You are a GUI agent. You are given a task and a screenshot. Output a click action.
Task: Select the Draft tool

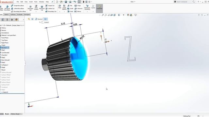pyautogui.click(x=70, y=8)
